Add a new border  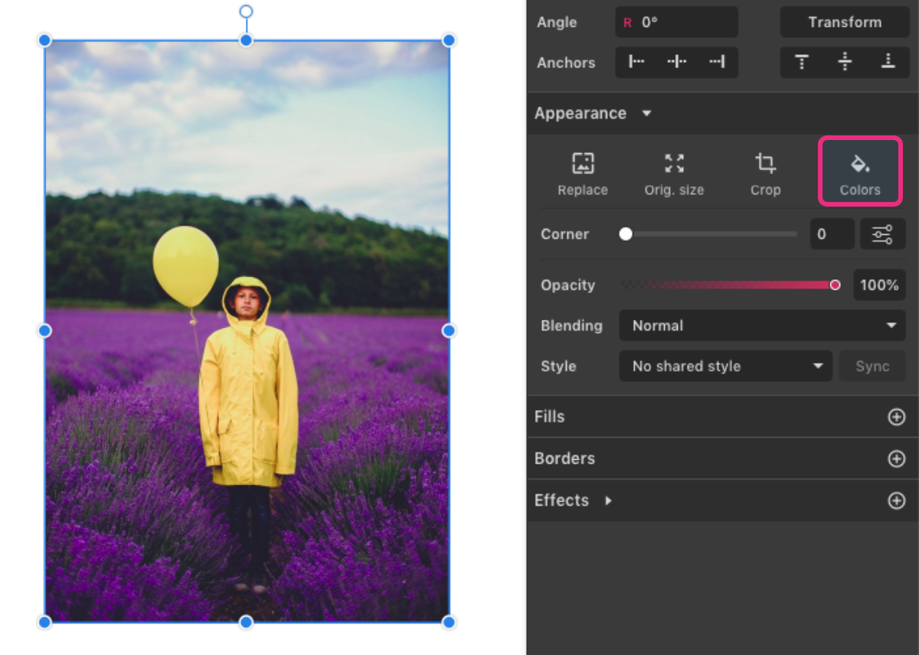pyautogui.click(x=896, y=458)
